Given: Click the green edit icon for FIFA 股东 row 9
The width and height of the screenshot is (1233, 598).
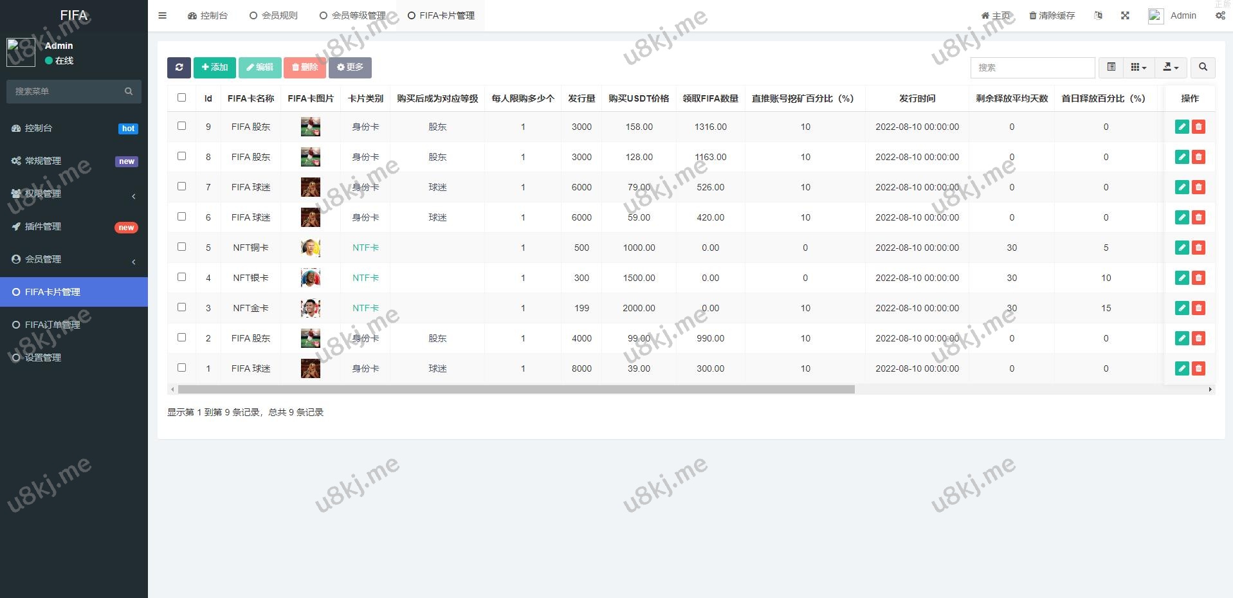Looking at the screenshot, I should point(1182,127).
